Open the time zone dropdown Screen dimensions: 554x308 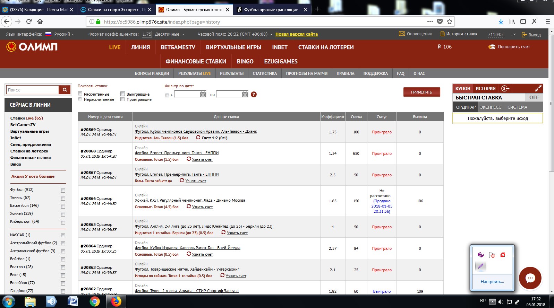click(250, 34)
